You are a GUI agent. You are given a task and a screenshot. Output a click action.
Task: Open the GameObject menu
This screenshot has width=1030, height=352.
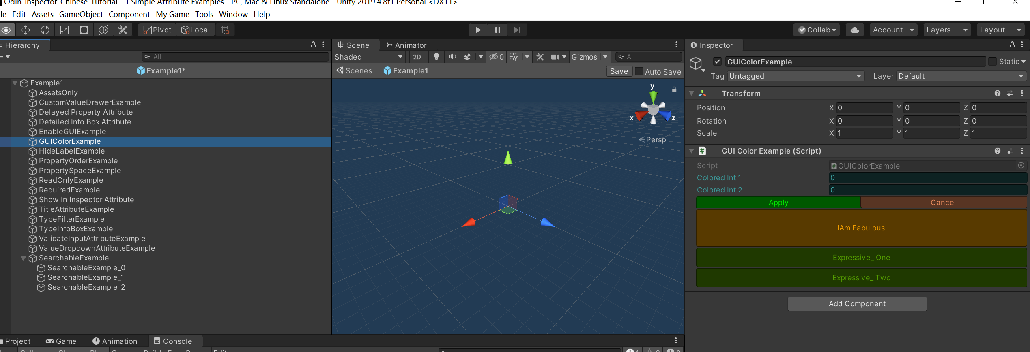[x=81, y=15]
